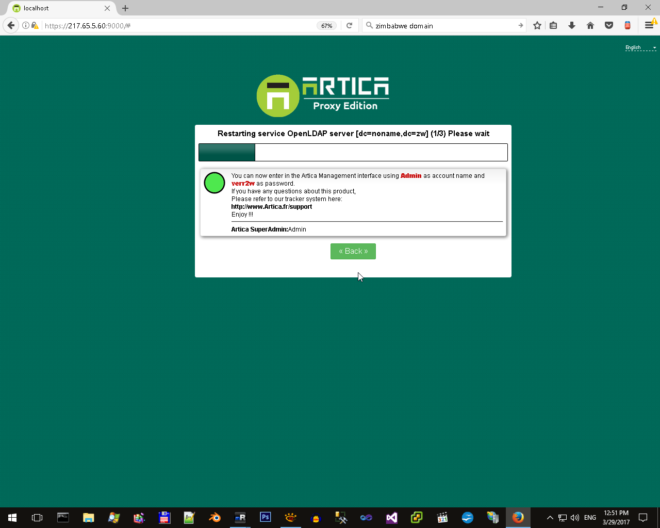This screenshot has width=660, height=528.
Task: Open the Windows Start menu
Action: 12,518
